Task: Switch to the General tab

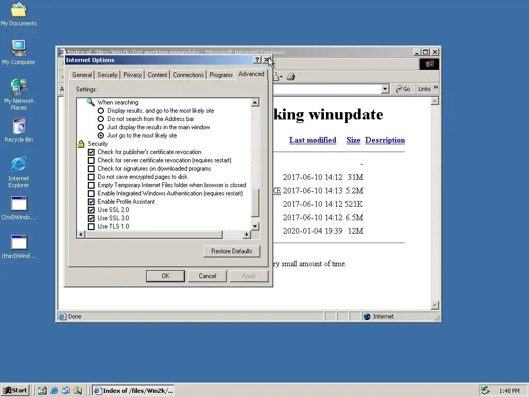Action: 82,75
